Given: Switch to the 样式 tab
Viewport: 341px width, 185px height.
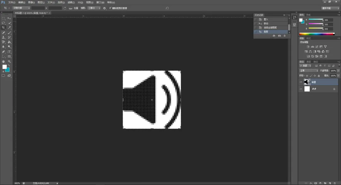Looking at the screenshot, I should click(x=308, y=38).
